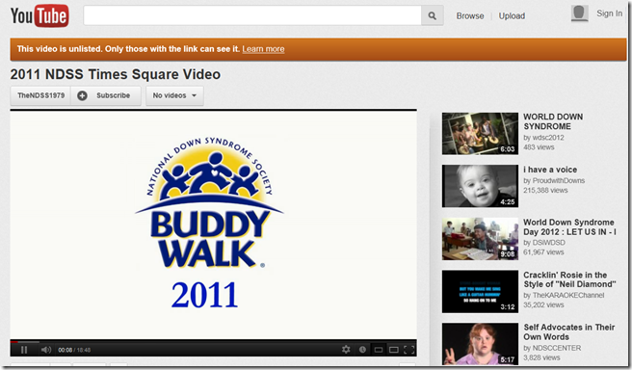This screenshot has width=632, height=370.
Task: Open the Upload link
Action: (x=512, y=15)
